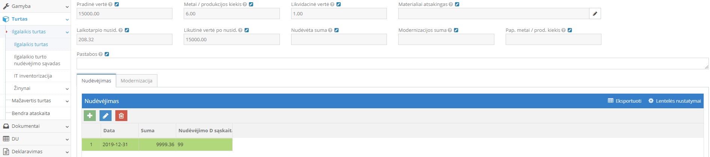Click edit icon beside Modernizacijos suma label

[456, 30]
